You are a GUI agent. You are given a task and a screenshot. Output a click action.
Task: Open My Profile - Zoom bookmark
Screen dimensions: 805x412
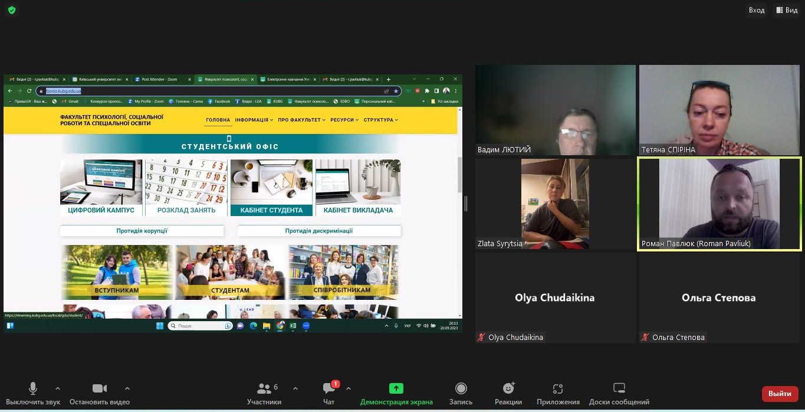[146, 101]
